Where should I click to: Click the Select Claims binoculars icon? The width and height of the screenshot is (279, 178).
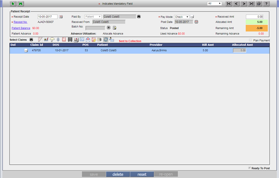[31, 40]
